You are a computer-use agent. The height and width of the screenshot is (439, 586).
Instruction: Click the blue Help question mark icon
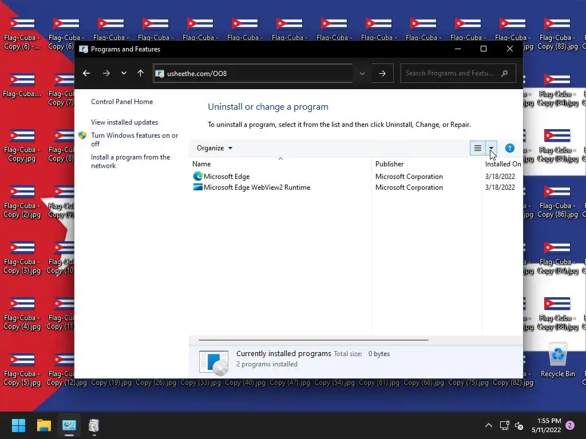coord(510,148)
